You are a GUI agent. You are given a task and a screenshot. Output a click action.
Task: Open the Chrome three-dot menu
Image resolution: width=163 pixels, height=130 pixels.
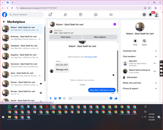point(160,8)
